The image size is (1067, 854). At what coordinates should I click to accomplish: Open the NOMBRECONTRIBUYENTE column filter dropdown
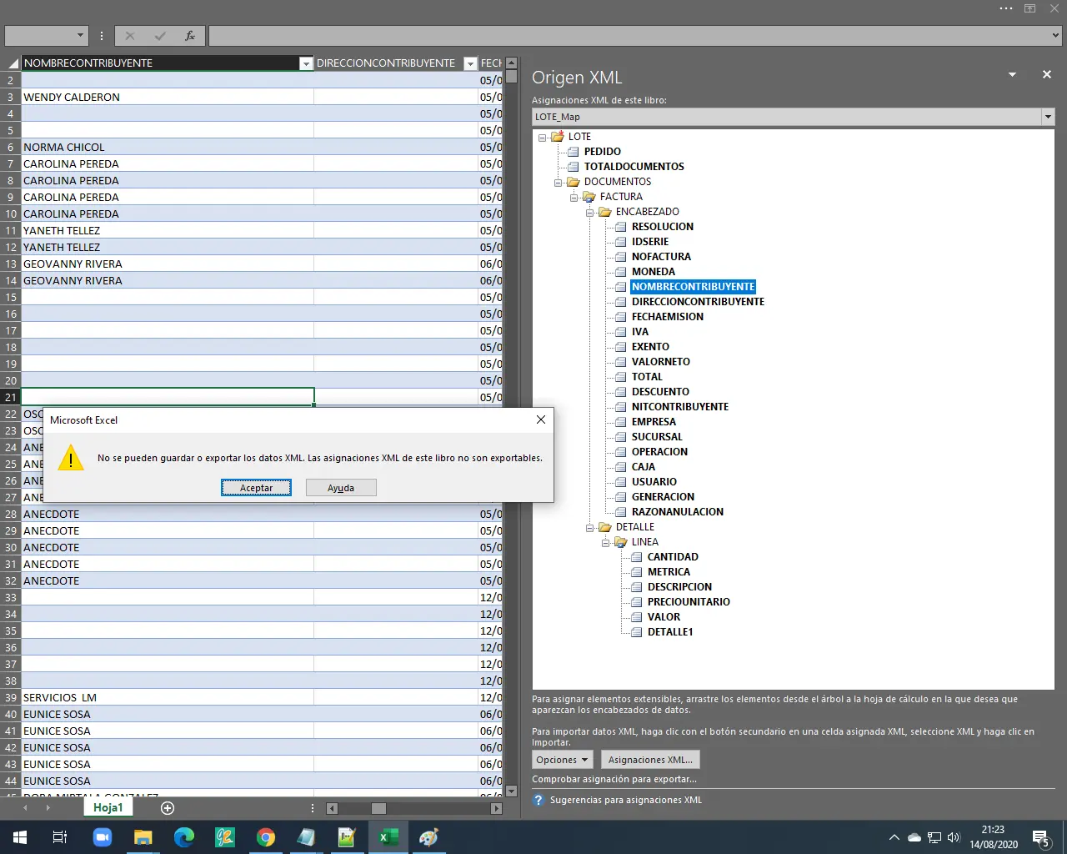point(305,63)
